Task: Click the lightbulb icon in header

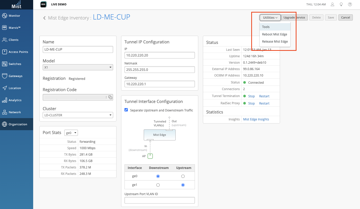Action: tap(341, 4)
